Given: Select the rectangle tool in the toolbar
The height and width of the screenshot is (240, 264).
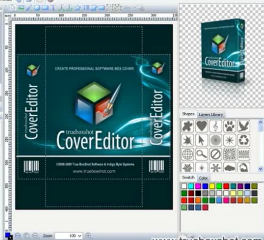Looking at the screenshot, I should click(45, 8).
